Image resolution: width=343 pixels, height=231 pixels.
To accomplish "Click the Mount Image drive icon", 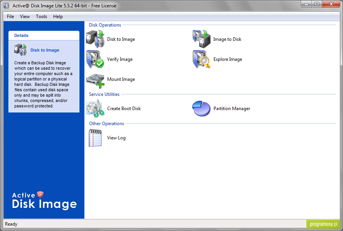I will 95,80.
